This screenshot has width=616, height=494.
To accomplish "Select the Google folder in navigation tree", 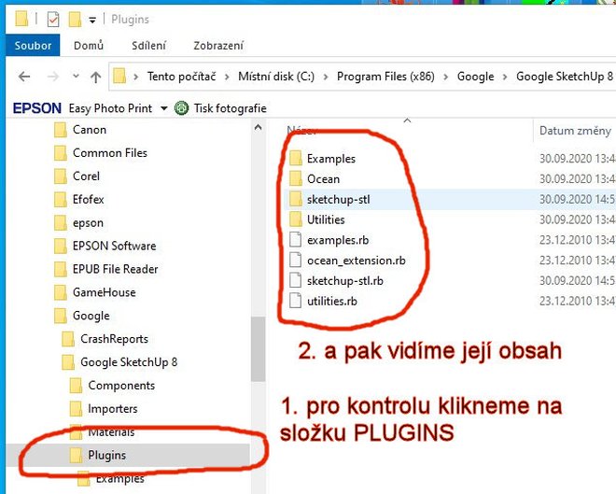I will (x=91, y=316).
